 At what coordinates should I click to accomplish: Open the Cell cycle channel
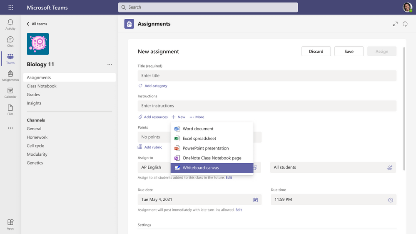click(x=35, y=146)
